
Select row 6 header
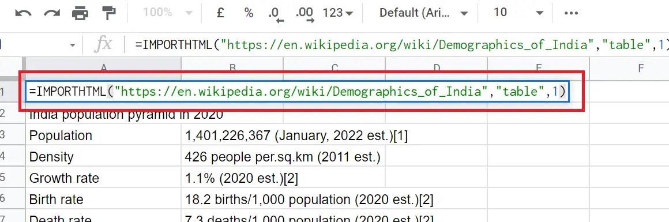12,199
